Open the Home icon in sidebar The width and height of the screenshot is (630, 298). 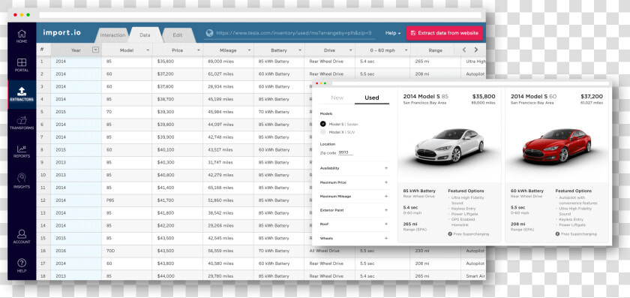coord(22,34)
